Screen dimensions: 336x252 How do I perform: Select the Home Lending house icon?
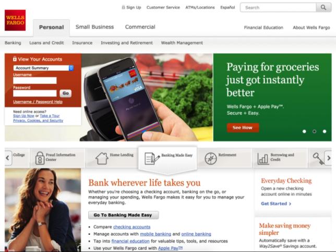pyautogui.click(x=102, y=158)
